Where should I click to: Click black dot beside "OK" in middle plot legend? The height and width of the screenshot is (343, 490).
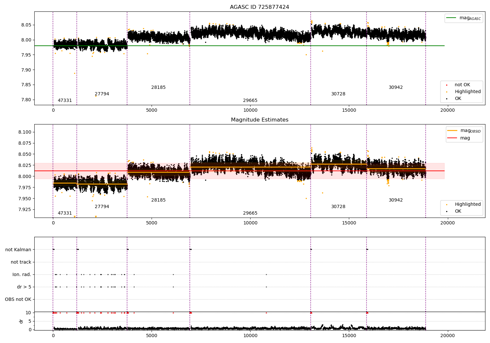(447, 211)
